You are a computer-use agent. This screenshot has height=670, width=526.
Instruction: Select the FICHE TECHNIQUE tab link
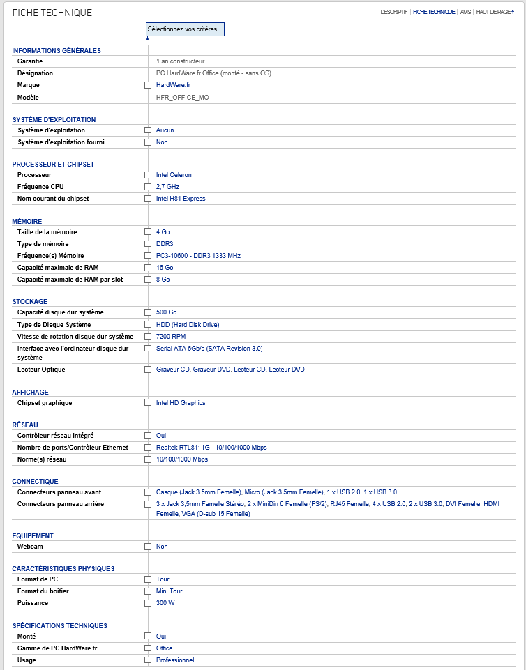pos(434,12)
